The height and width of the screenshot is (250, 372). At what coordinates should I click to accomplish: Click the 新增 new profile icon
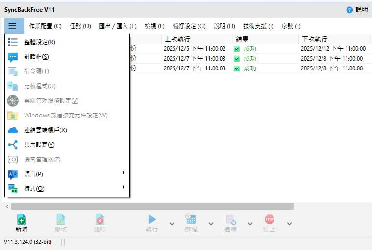pyautogui.click(x=21, y=220)
